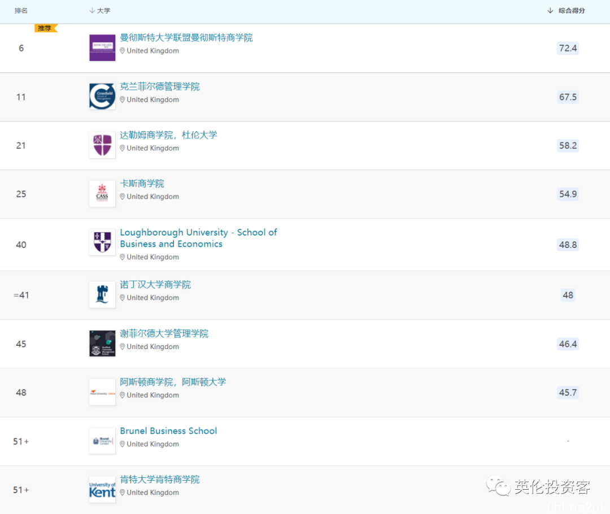Click rank 25 in the ranking column
The height and width of the screenshot is (514, 610).
(x=21, y=194)
